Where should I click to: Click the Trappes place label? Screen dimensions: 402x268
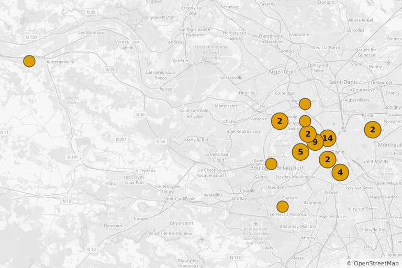141,219
